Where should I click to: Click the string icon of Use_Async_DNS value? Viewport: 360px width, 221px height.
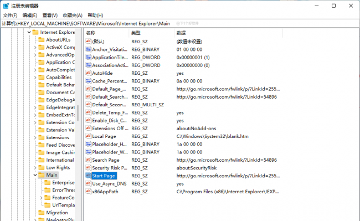(x=89, y=183)
